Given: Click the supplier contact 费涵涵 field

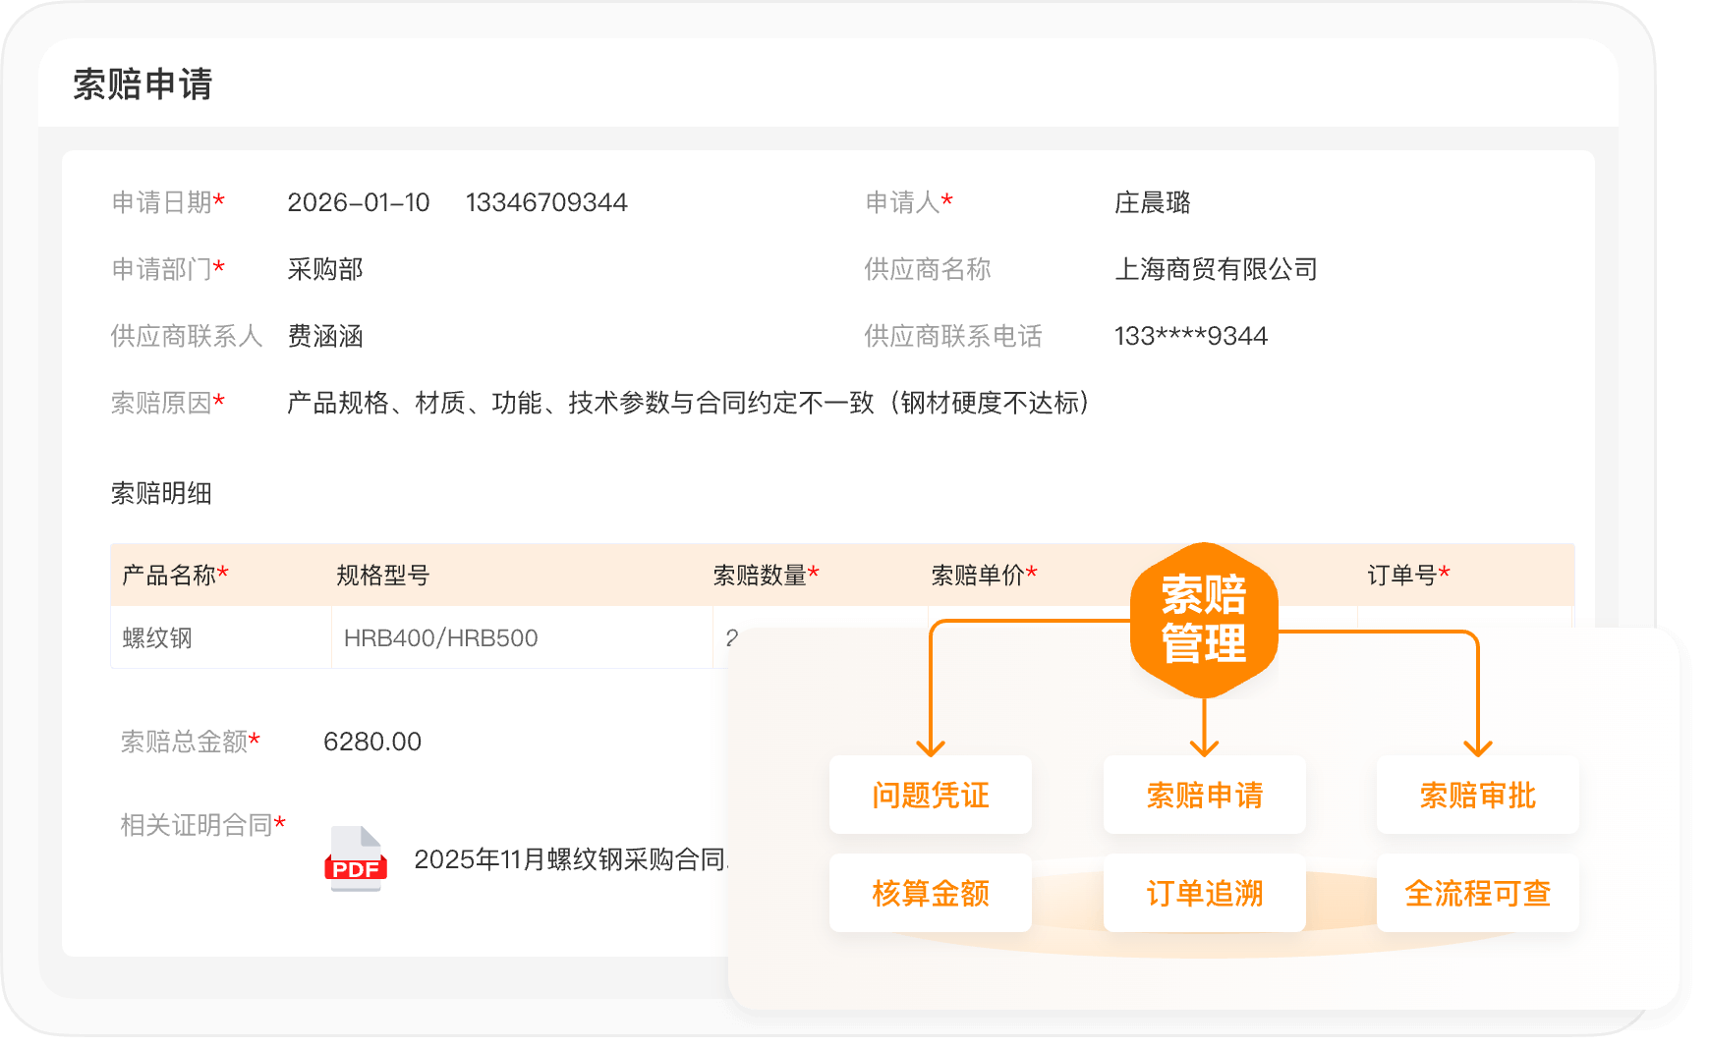Looking at the screenshot, I should click(325, 336).
